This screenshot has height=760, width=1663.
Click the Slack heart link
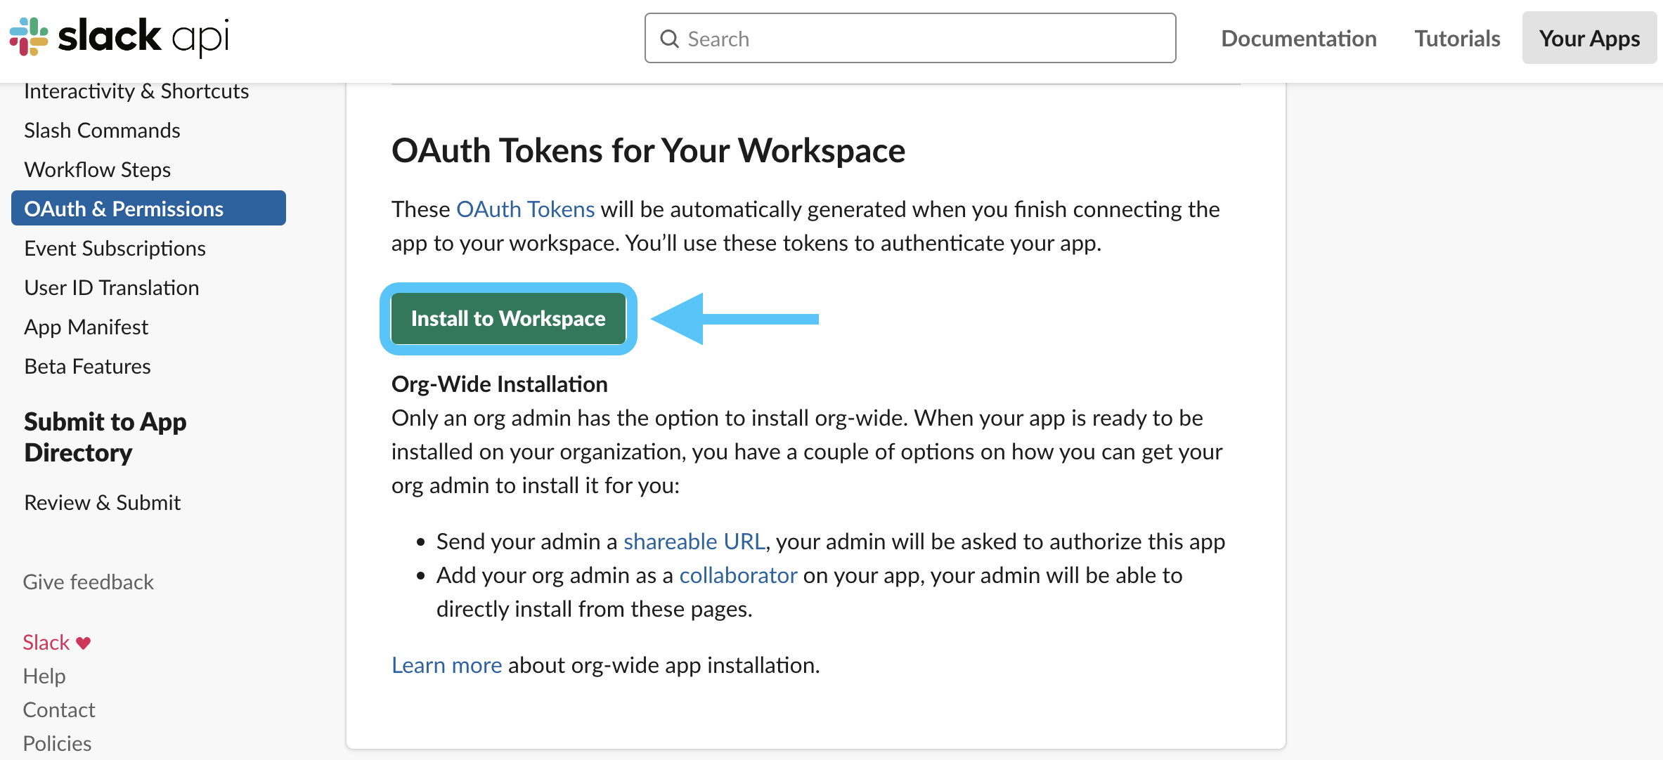[56, 642]
